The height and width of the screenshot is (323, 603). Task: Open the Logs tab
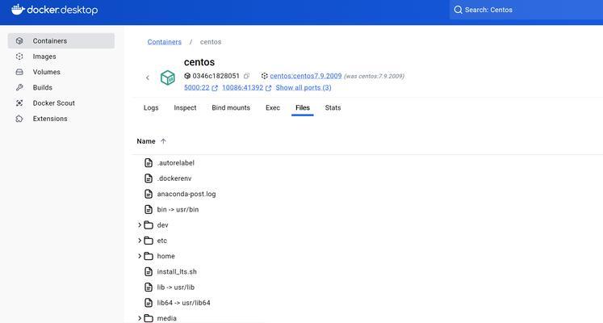tap(151, 108)
